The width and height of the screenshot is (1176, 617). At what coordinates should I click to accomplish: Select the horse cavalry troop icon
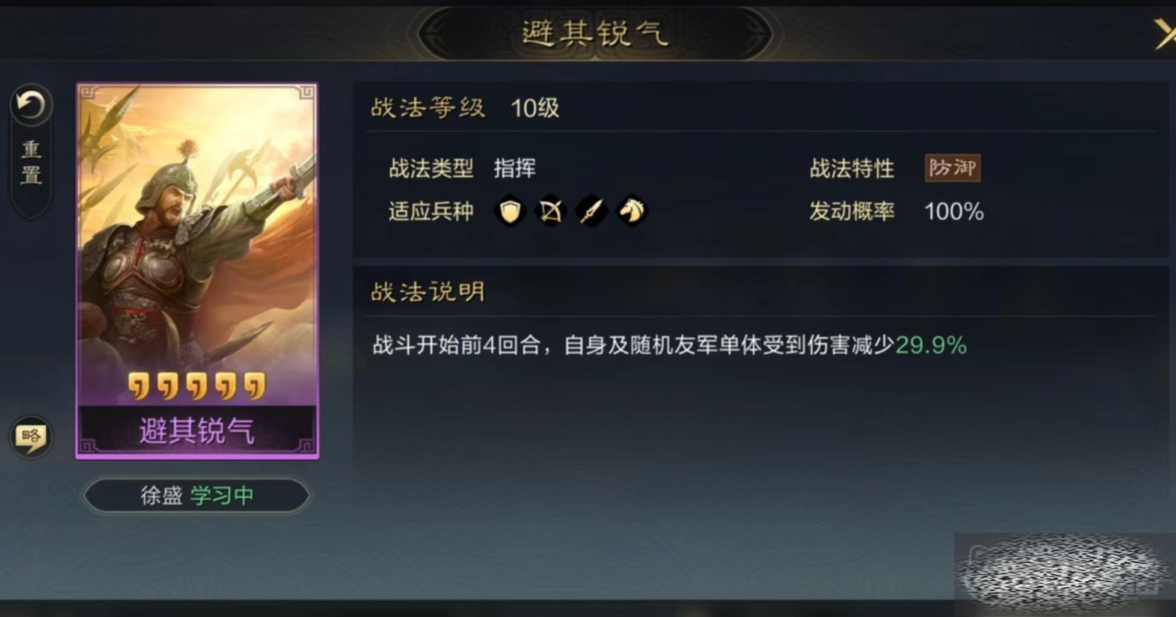(x=632, y=211)
